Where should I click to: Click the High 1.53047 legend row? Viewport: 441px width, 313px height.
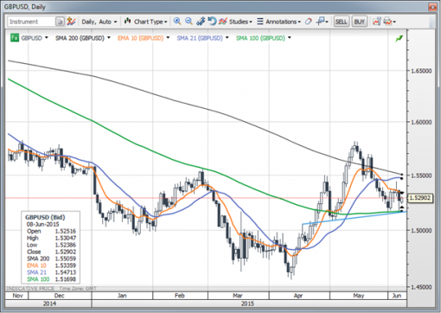pyautogui.click(x=51, y=238)
